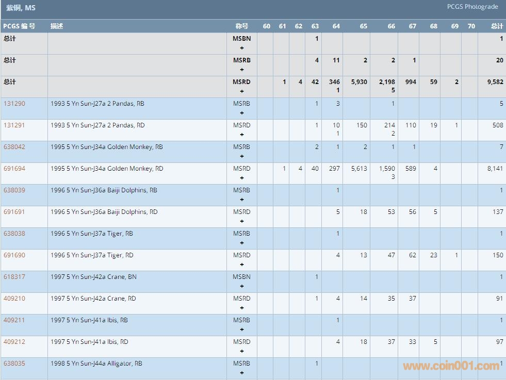Screen dimensions: 506x380
Task: Open coin entry 131291
Action: [14, 125]
